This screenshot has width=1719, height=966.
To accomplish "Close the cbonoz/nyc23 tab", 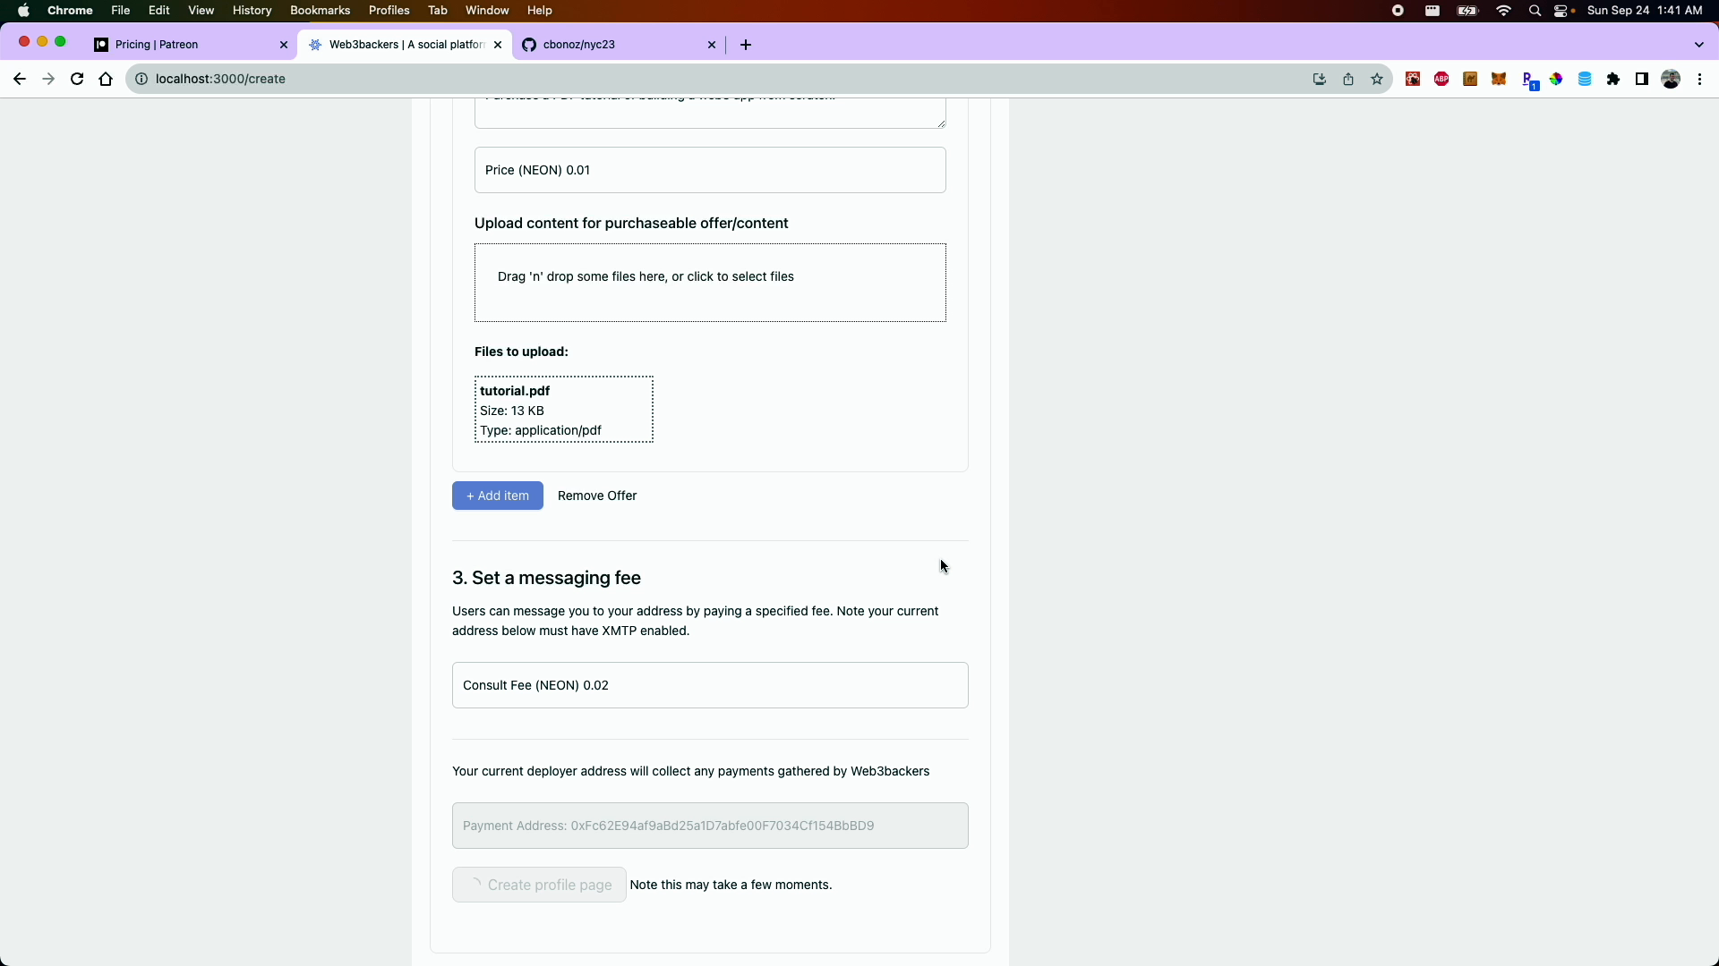I will [x=712, y=45].
